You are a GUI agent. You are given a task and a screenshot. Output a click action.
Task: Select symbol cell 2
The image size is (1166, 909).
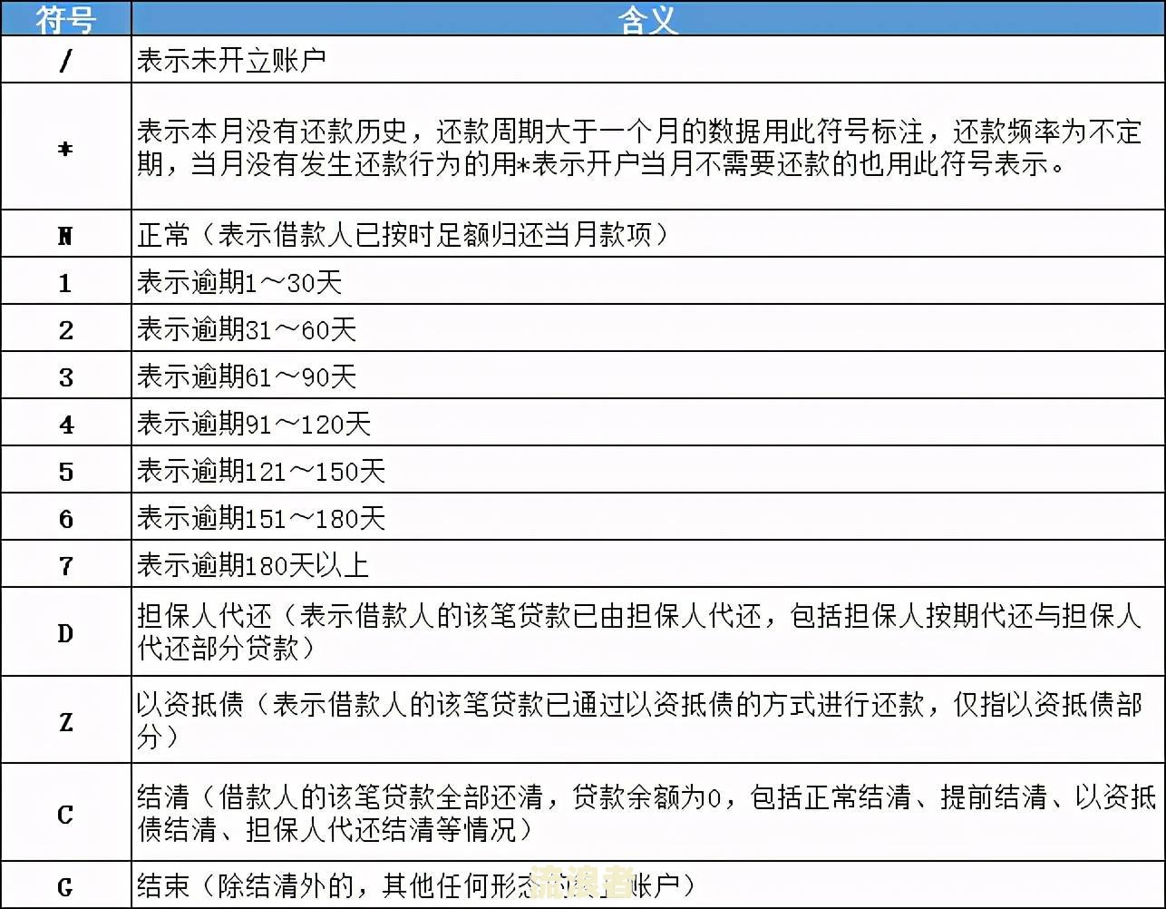65,328
